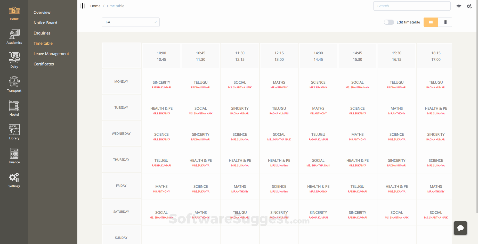
Task: Open Wednesday 12:15 SOCIAL period
Action: coord(279,134)
